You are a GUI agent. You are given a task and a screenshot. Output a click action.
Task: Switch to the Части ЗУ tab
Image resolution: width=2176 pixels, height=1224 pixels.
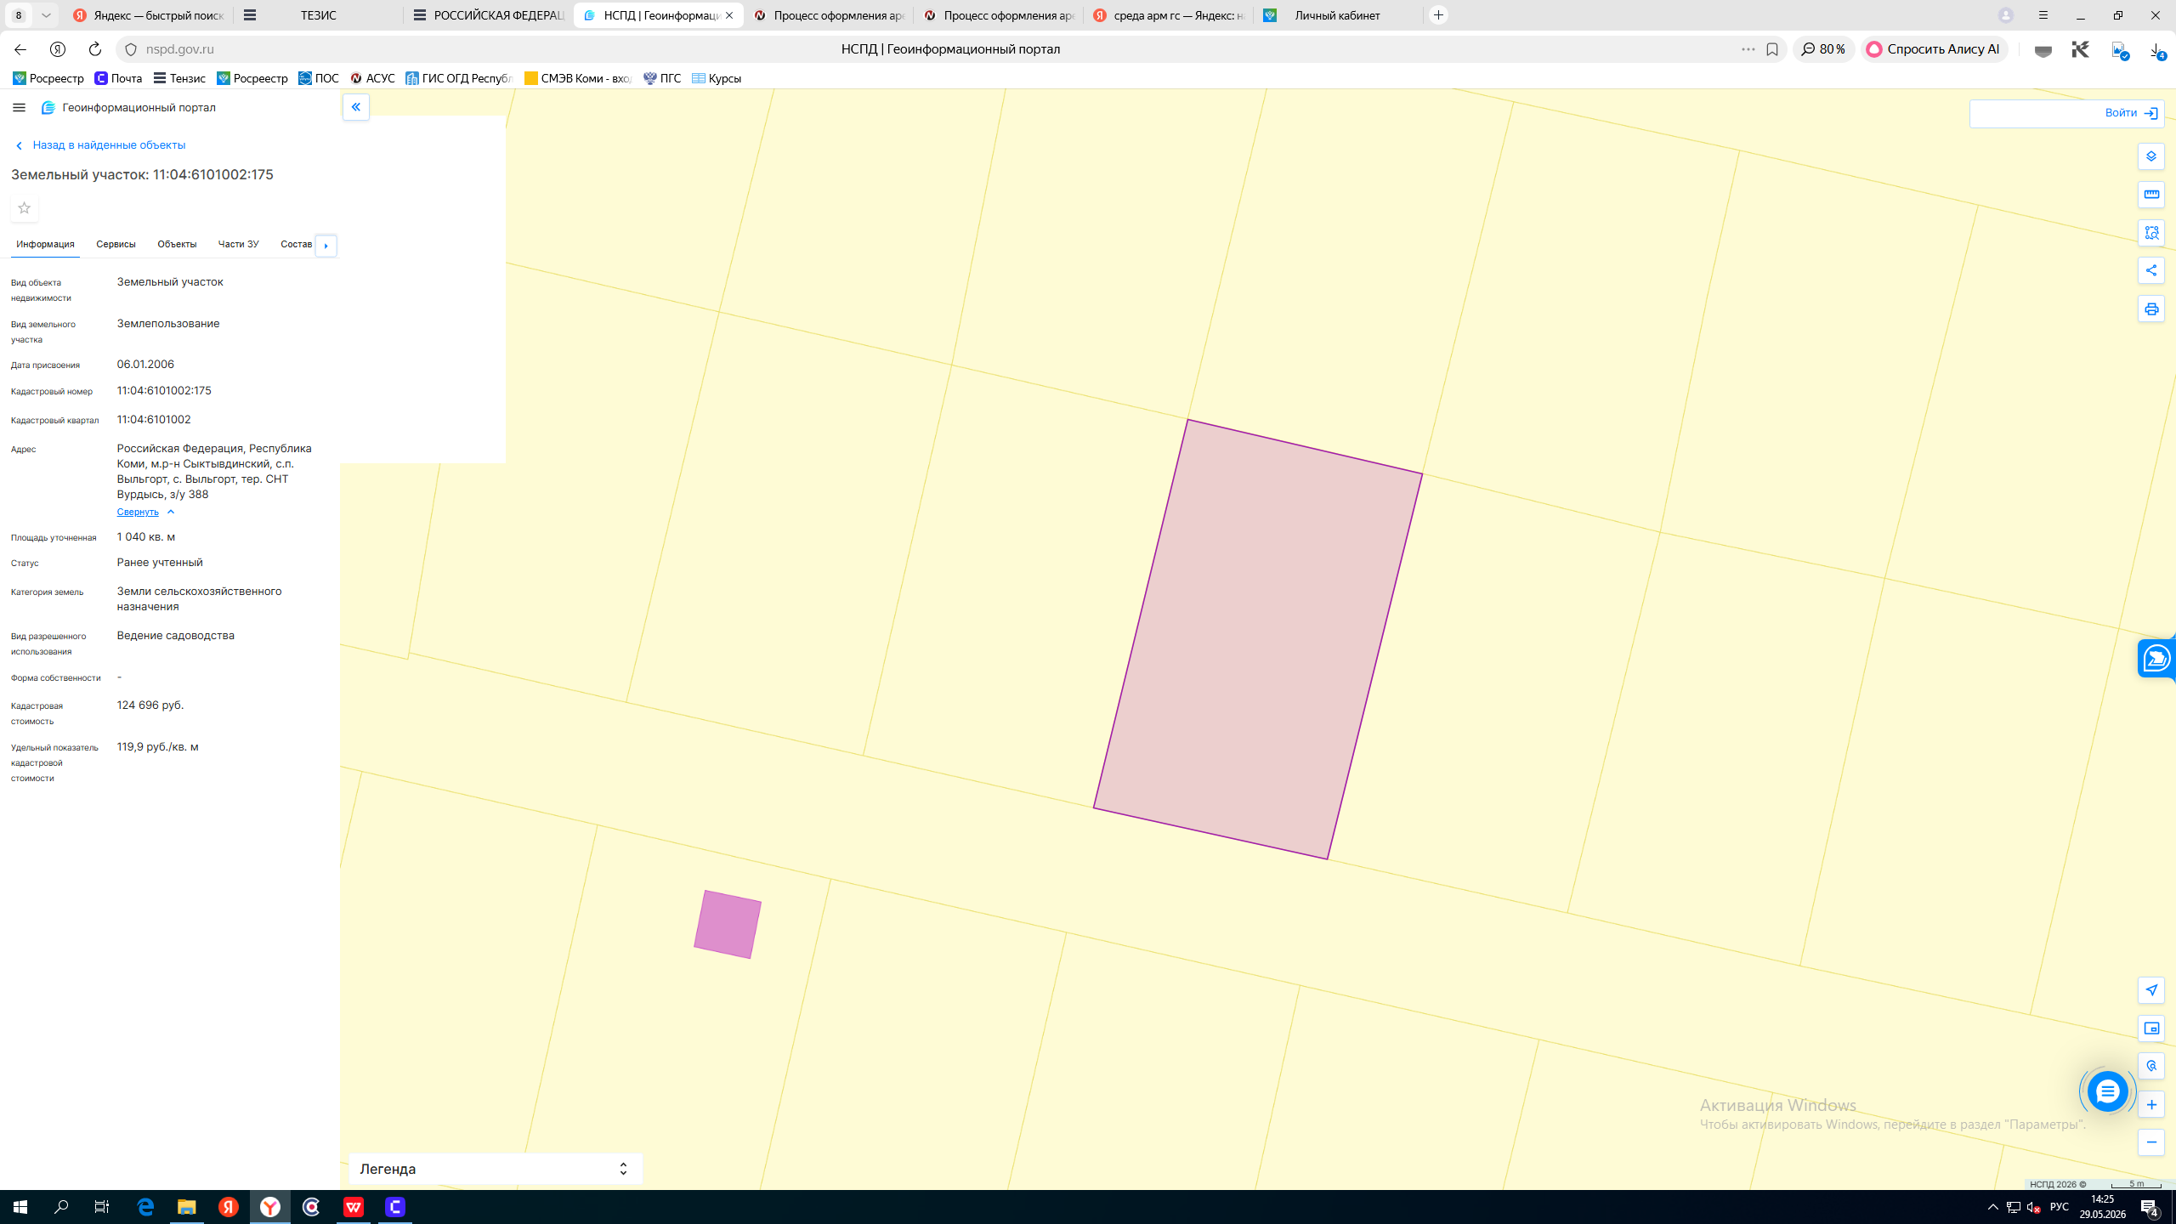click(238, 245)
